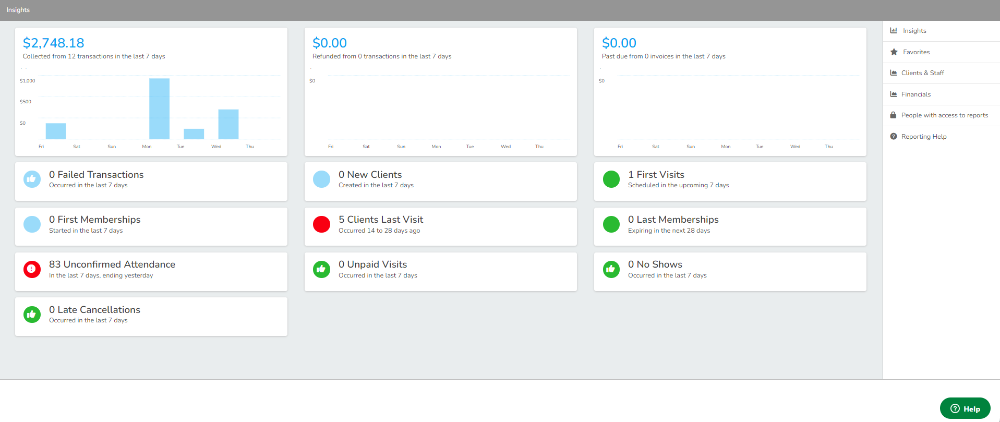Click the green thumbs-up icon for No Shows
Viewport: 1000px width, 422px height.
(611, 269)
